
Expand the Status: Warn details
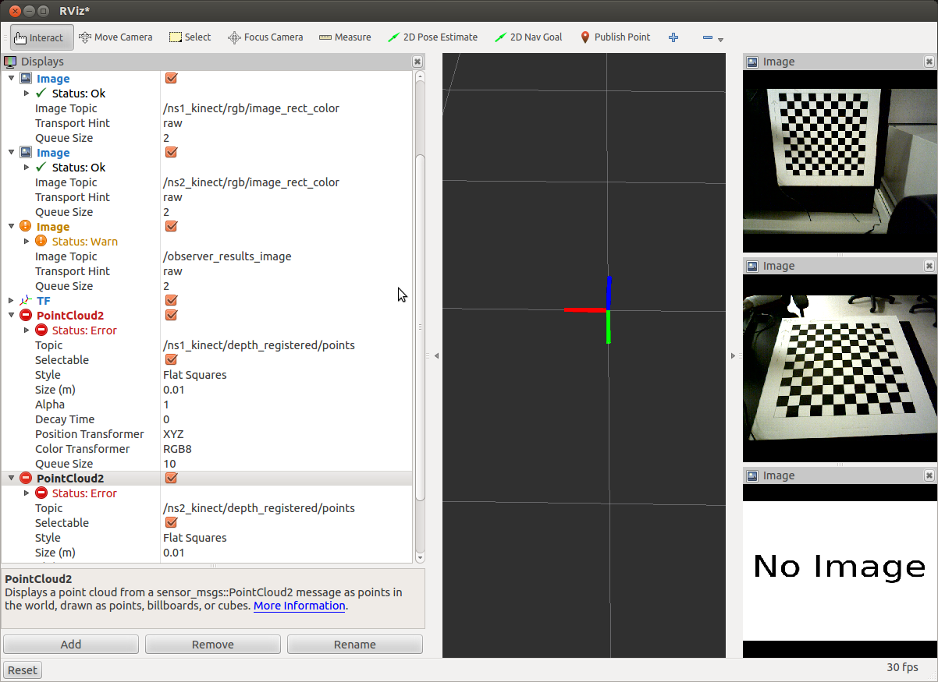tap(27, 242)
